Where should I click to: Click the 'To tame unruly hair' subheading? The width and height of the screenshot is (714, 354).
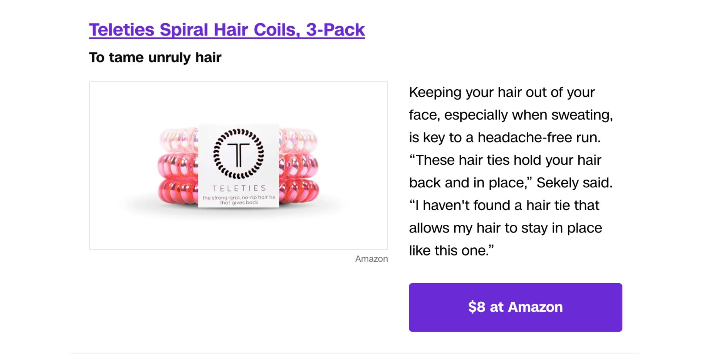pos(155,57)
